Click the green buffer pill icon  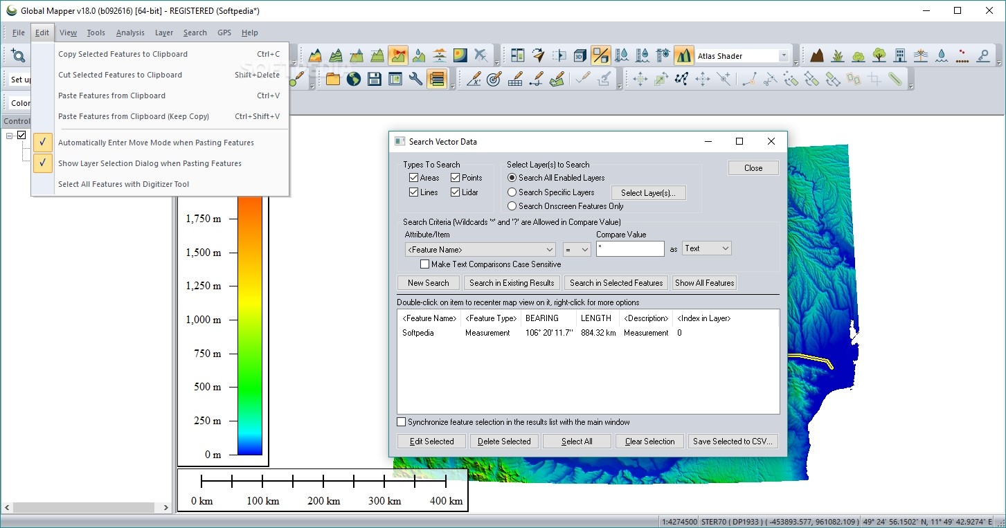click(895, 79)
